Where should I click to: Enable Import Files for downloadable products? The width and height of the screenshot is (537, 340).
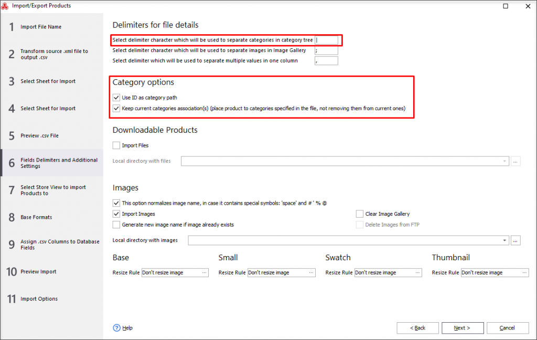pyautogui.click(x=116, y=145)
